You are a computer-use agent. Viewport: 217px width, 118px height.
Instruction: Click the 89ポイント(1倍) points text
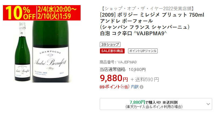pyautogui.click(x=114, y=87)
